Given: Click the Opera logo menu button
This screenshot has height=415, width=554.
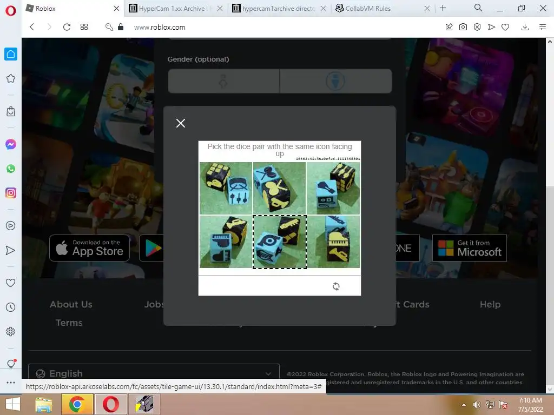Looking at the screenshot, I should (11, 11).
